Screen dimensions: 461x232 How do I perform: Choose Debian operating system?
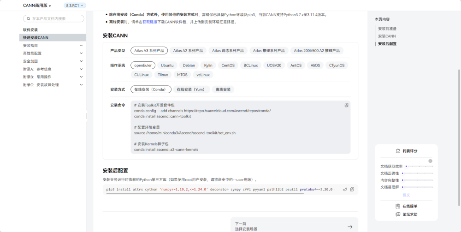coord(189,65)
